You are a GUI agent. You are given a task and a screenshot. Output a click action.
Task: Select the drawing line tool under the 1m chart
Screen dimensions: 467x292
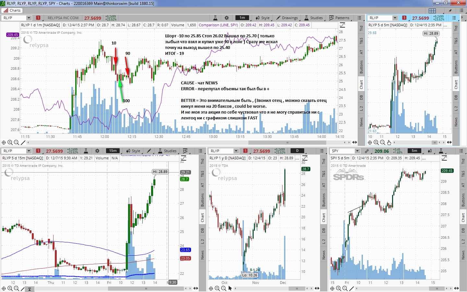coord(23,142)
